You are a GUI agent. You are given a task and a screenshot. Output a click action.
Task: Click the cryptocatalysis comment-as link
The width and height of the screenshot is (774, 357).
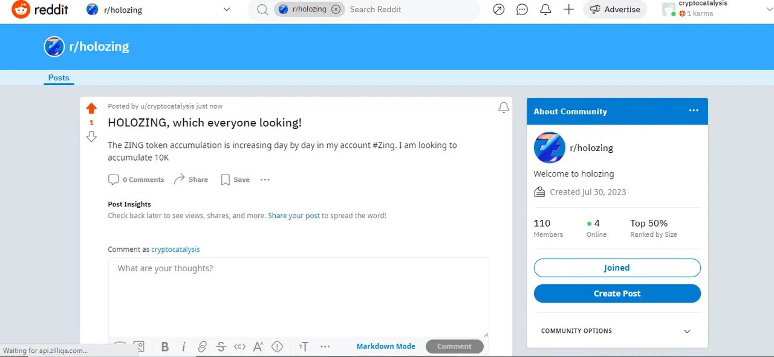[x=175, y=249]
